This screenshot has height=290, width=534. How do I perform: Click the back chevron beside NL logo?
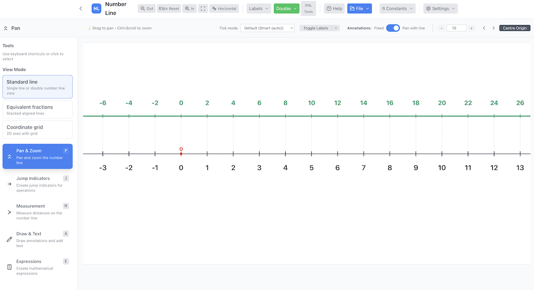point(81,9)
